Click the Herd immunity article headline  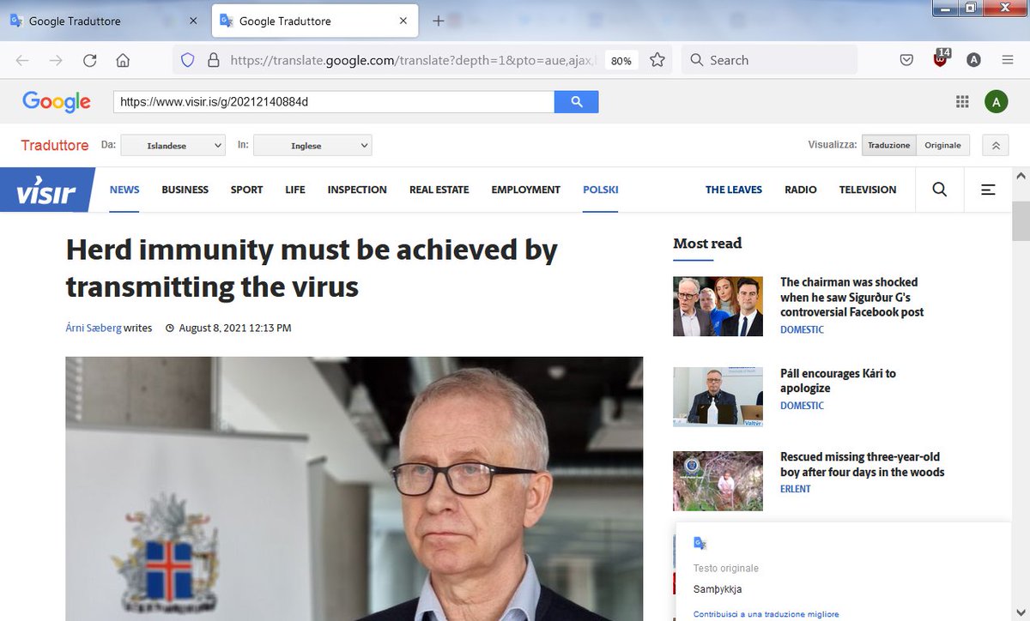pos(312,268)
